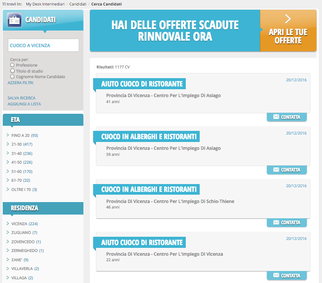Image resolution: width=322 pixels, height=283 pixels.
Task: Select the Professione radio button
Action: [x=13, y=65]
